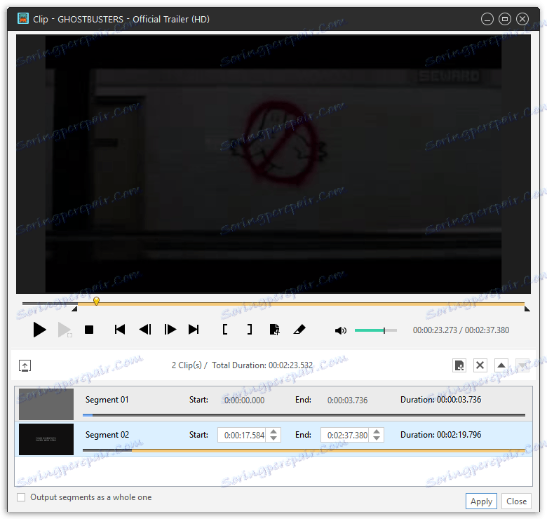Select Segment 01 thumbnail
This screenshot has height=519, width=547.
[46, 404]
